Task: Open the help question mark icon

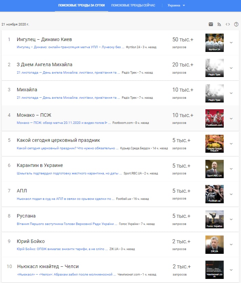Action: tap(236, 24)
